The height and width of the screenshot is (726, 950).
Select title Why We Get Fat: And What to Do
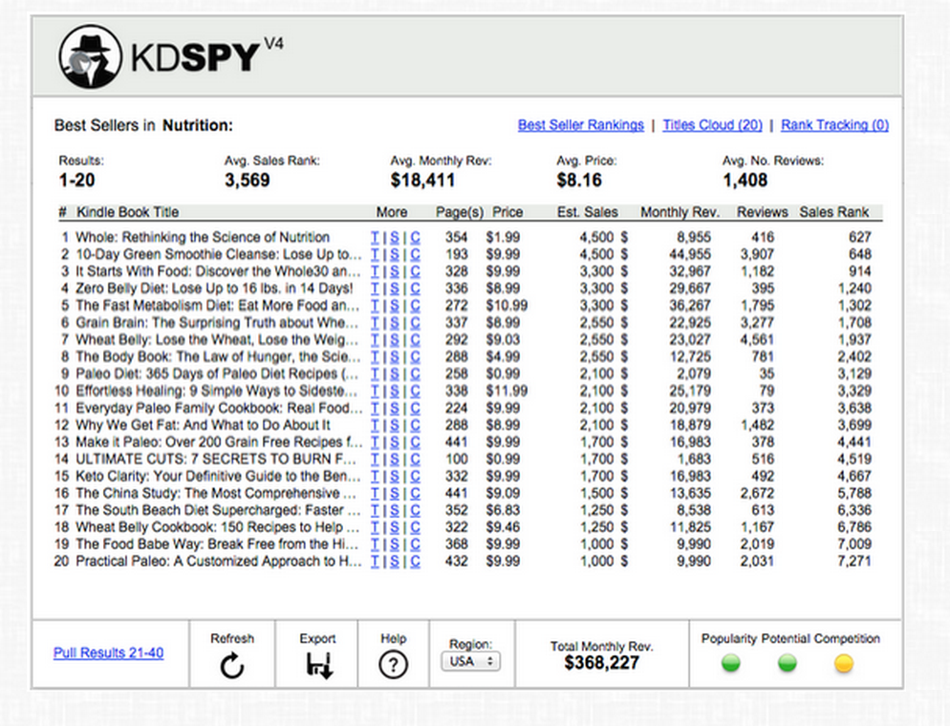point(203,425)
